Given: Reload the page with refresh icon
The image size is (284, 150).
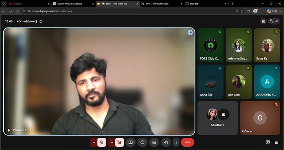Looking at the screenshot, I should (x=17, y=11).
